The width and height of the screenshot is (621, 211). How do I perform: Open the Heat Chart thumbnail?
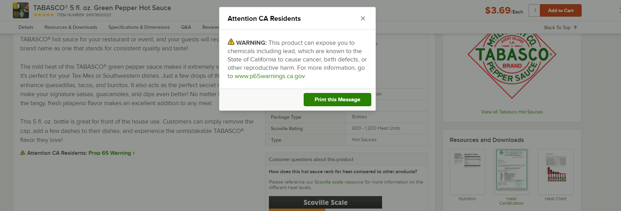point(556,171)
